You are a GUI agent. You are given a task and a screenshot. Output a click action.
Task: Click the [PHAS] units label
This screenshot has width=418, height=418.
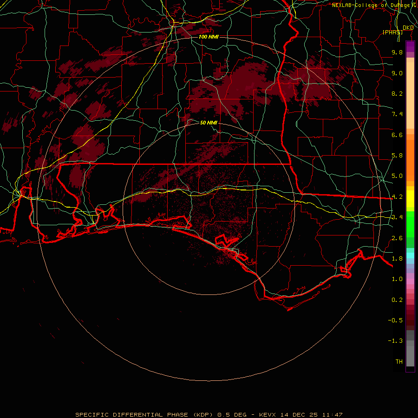[392, 32]
